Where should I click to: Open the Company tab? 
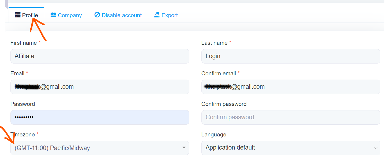click(66, 15)
